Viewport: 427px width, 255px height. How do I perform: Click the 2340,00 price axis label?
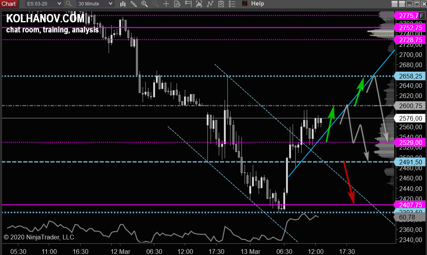tap(410, 240)
